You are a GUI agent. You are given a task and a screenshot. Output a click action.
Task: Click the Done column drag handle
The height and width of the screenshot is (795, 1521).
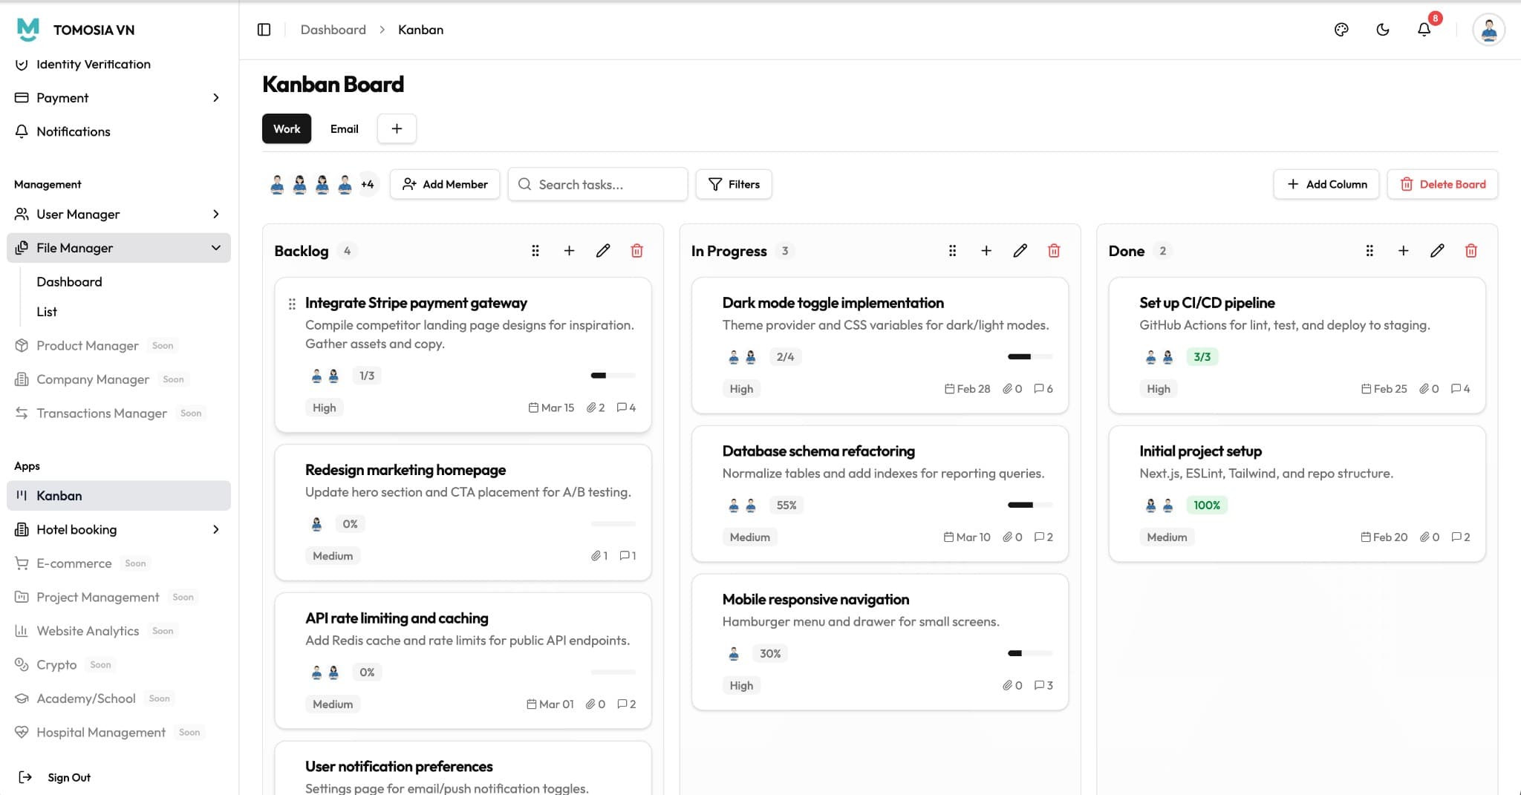click(x=1370, y=251)
